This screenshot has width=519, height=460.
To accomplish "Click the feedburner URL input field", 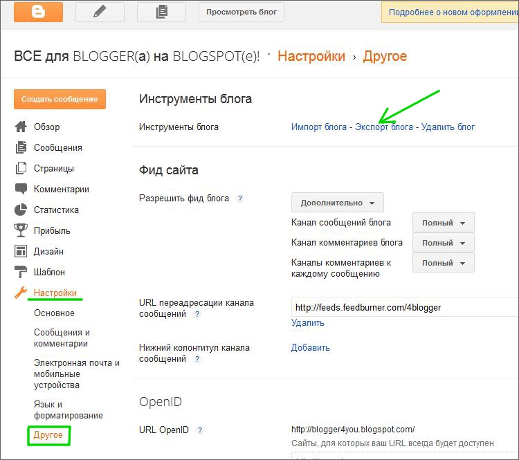I will click(x=405, y=307).
